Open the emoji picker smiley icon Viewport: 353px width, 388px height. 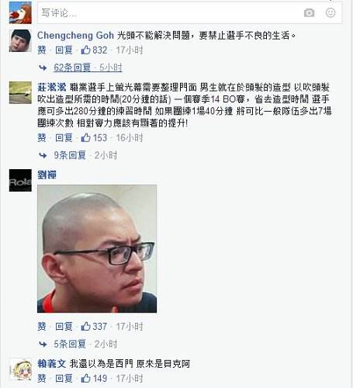click(331, 12)
